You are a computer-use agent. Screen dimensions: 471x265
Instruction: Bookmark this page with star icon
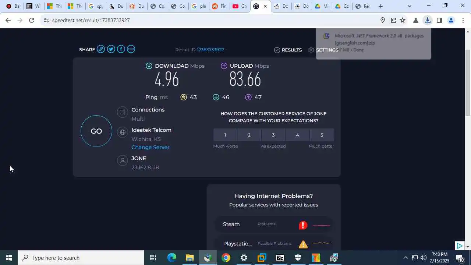(x=403, y=20)
